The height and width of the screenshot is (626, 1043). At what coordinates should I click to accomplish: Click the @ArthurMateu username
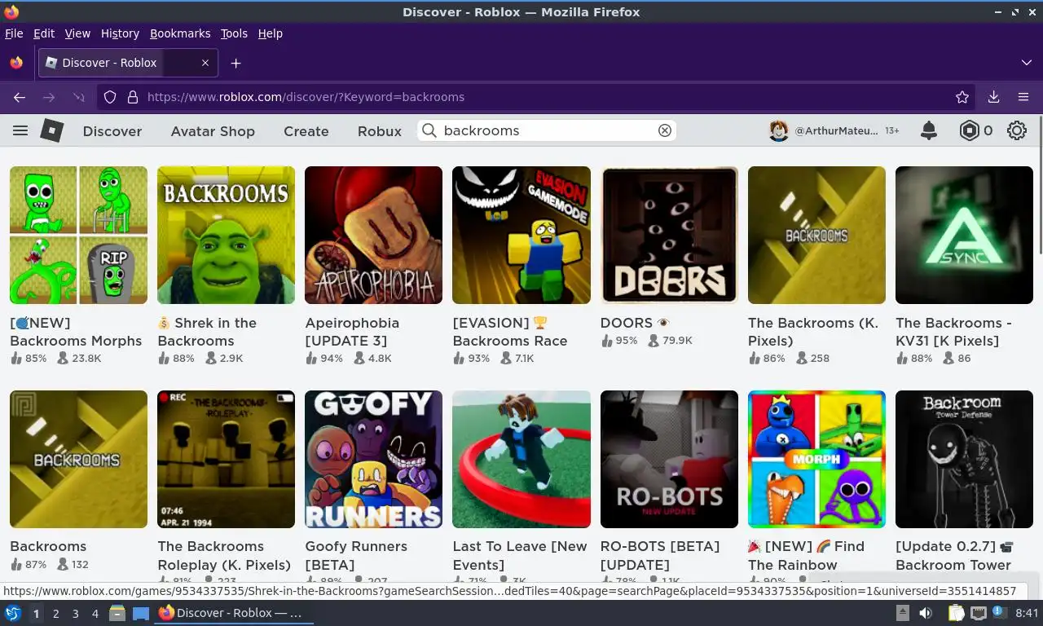[836, 130]
